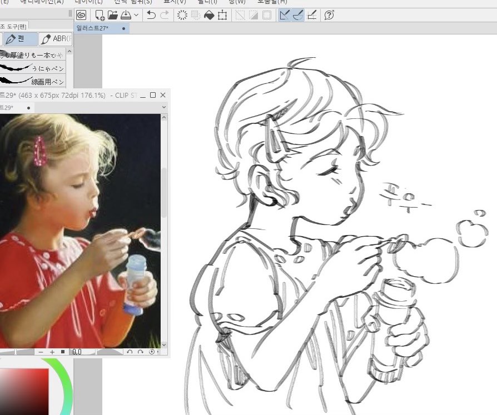The width and height of the screenshot is (497, 415).
Task: Open Clip Studio Paint support icon
Action: click(329, 15)
